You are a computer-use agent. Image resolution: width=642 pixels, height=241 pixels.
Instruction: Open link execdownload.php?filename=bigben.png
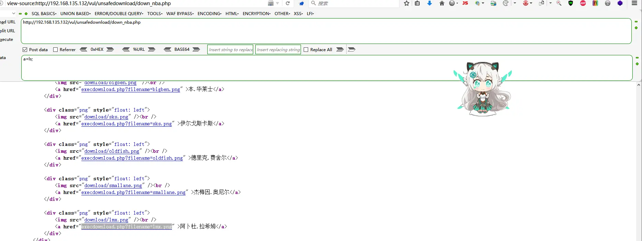tap(130, 89)
